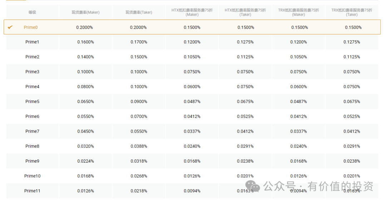Image resolution: width=386 pixels, height=202 pixels.
Task: Select the Prime1 level label
Action: (x=32, y=42)
